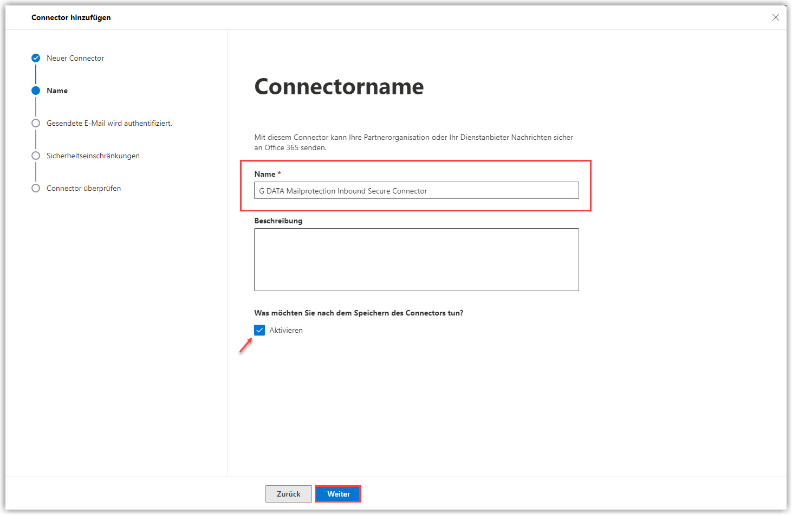Click the Connector überprüfen step circle
Image resolution: width=792 pixels, height=515 pixels.
pos(36,188)
